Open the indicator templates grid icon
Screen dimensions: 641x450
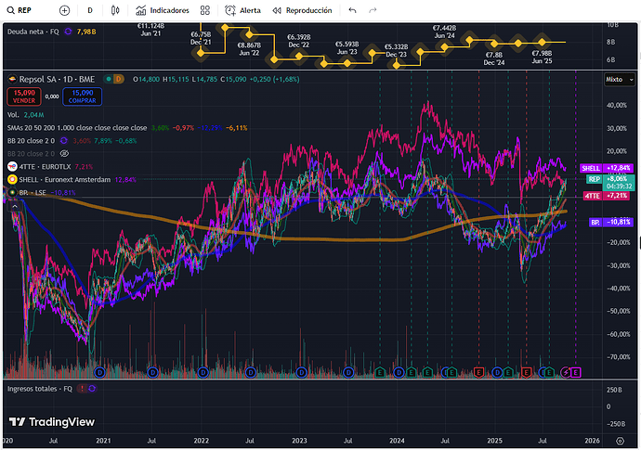click(x=206, y=10)
